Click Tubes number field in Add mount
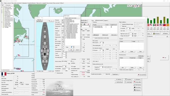Screen dimensions: 170x96 tap(72, 47)
